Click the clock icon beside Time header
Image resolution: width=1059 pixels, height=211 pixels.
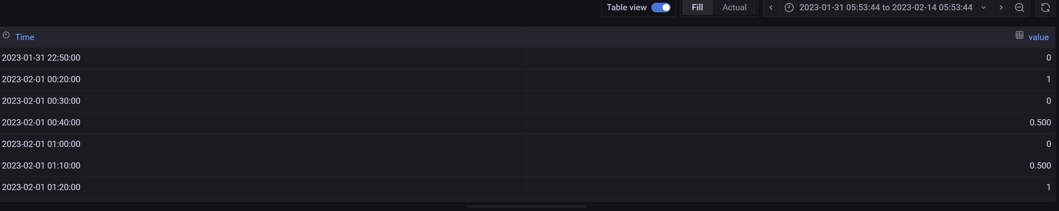6,35
